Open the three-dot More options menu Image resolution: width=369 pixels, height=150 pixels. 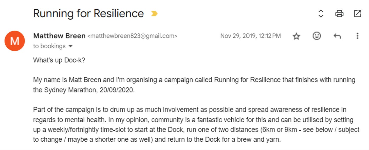pyautogui.click(x=357, y=36)
